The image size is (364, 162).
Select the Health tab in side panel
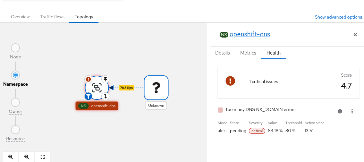[274, 53]
